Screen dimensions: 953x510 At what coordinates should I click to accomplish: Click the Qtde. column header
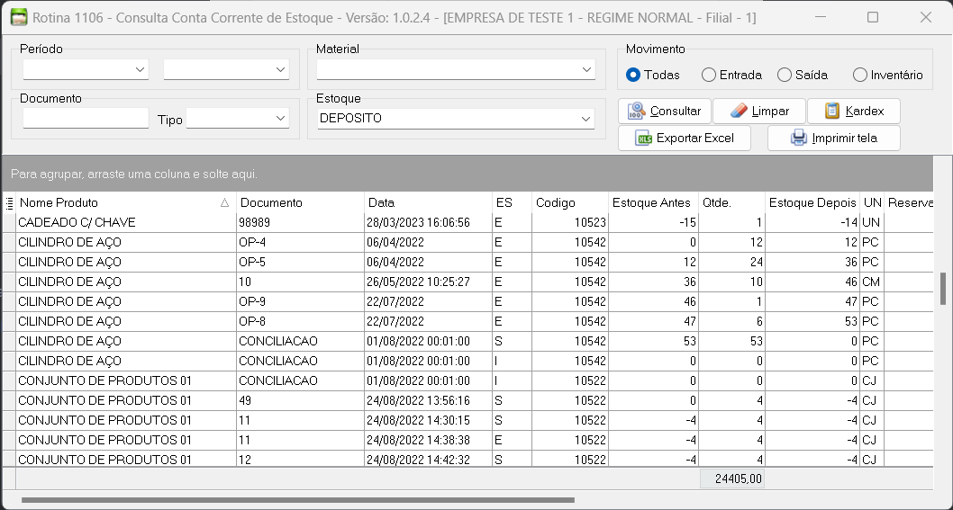pyautogui.click(x=731, y=202)
